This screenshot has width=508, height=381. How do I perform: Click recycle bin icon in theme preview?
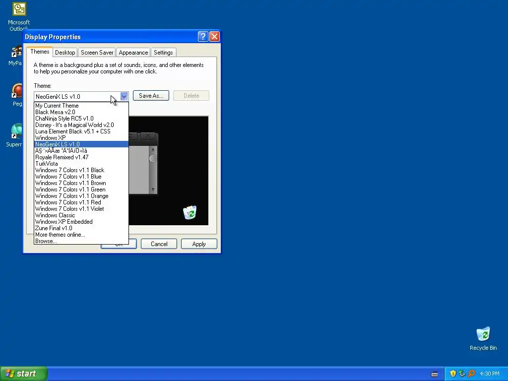[190, 212]
